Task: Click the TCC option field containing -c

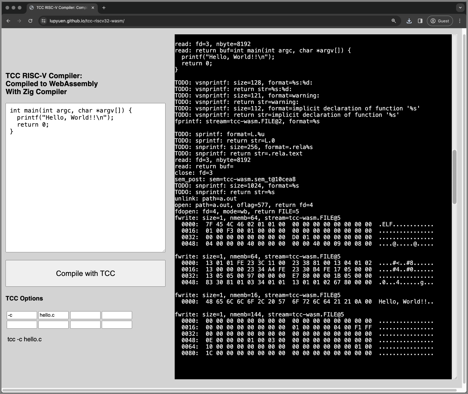Action: point(22,315)
